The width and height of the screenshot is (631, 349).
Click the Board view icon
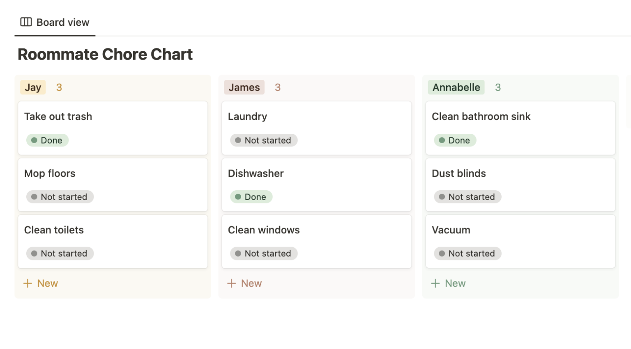(26, 22)
